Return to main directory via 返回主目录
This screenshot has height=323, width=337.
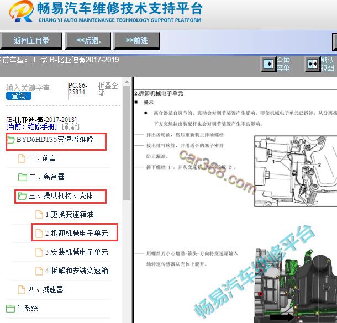[31, 41]
